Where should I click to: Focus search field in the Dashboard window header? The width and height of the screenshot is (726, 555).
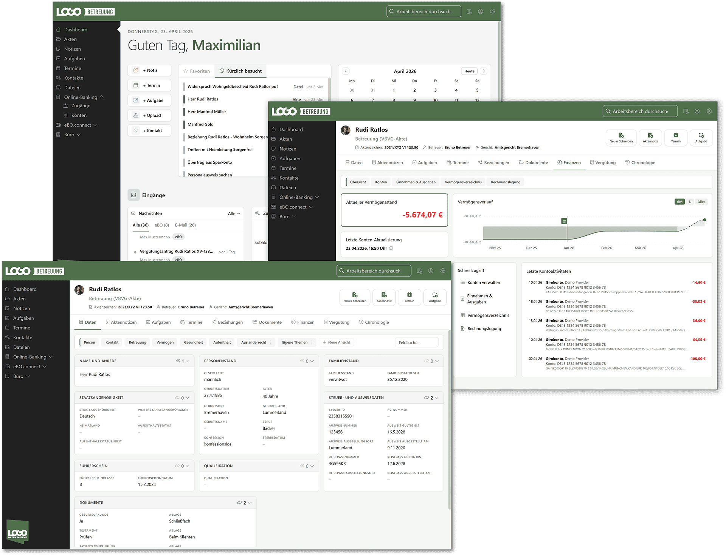(x=423, y=11)
